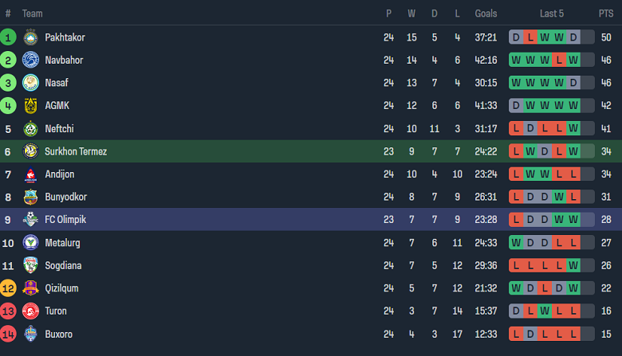Click the FC Olimpik crest icon
622x356 pixels.
pyautogui.click(x=30, y=220)
